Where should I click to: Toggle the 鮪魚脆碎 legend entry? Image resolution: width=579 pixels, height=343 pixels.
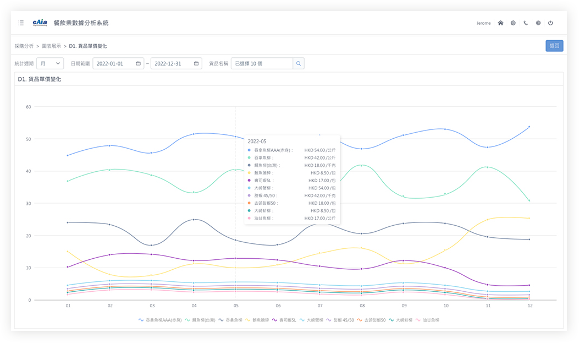tap(257, 320)
